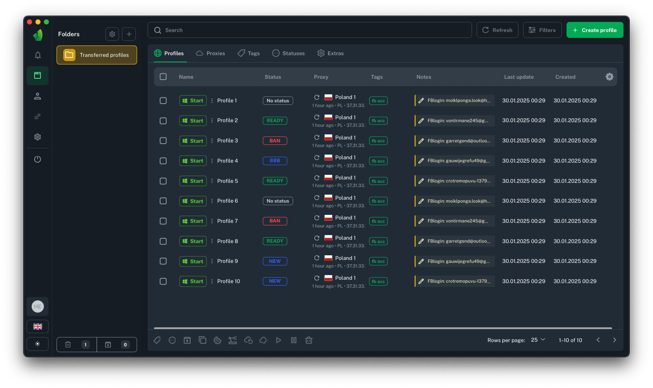The image size is (653, 388).
Task: Open the notifications bell in sidebar
Action: (x=38, y=55)
